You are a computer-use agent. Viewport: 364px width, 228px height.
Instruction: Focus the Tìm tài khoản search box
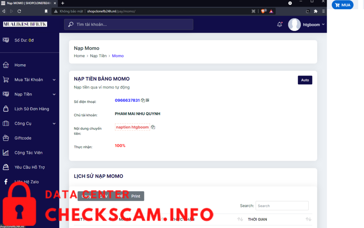click(x=129, y=24)
